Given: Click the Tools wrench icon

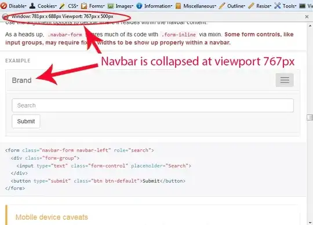Looking at the screenshot, I should tap(278, 6).
